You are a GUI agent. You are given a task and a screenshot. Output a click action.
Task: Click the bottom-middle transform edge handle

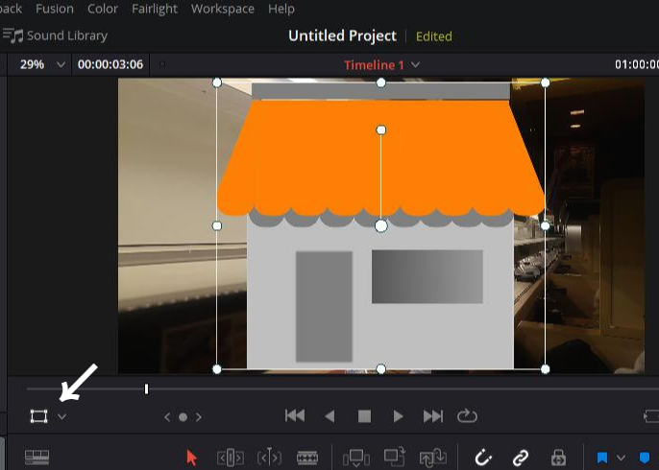(x=380, y=369)
